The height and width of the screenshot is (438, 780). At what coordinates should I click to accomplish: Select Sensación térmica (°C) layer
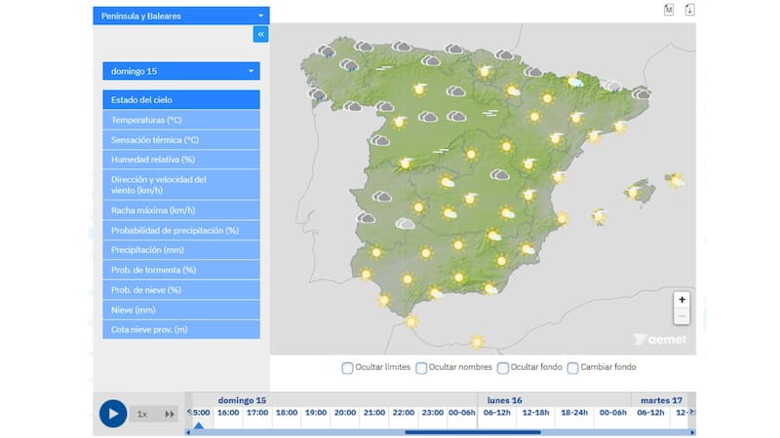[x=181, y=140]
